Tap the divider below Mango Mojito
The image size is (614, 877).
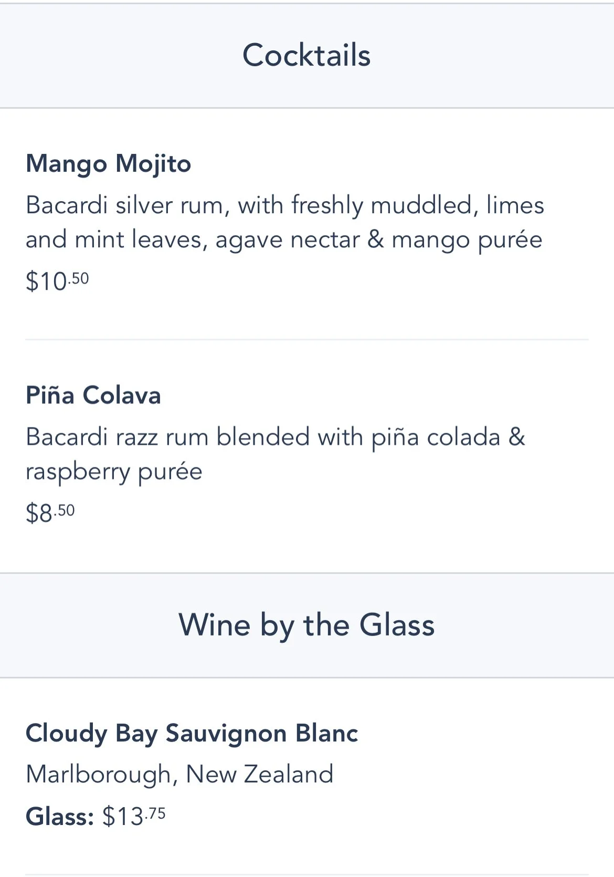pos(306,340)
